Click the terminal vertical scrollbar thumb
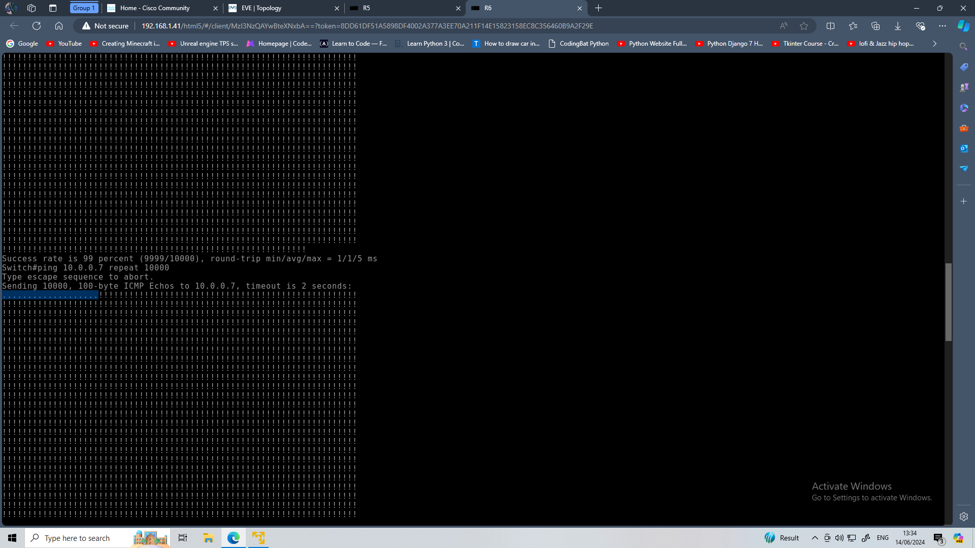The image size is (975, 548). click(x=948, y=302)
